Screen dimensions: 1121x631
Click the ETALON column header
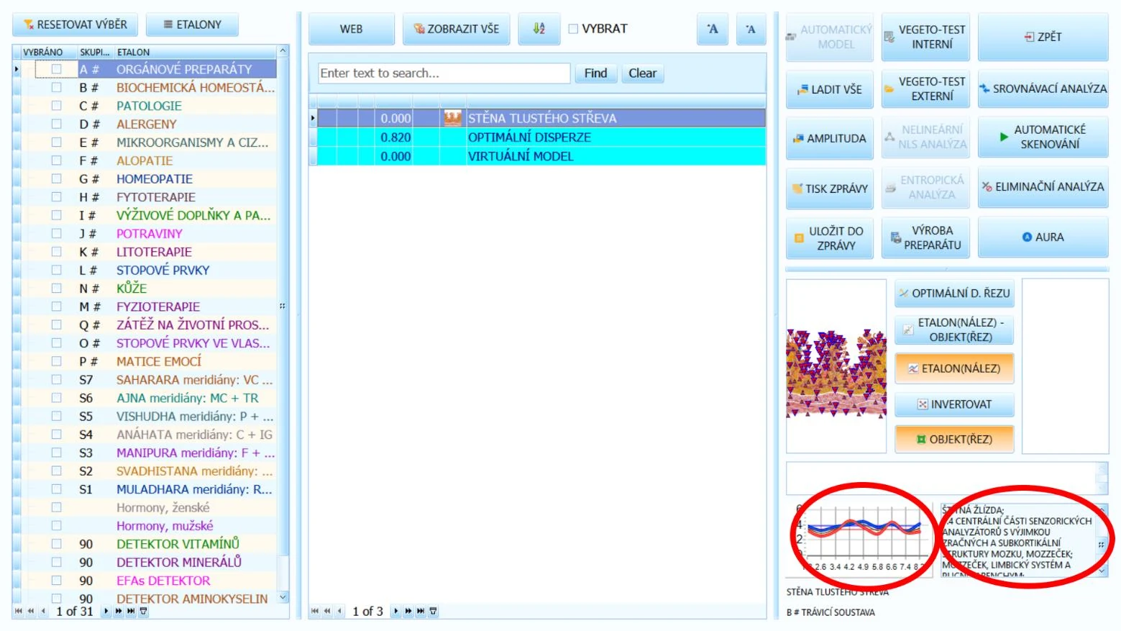coord(195,52)
